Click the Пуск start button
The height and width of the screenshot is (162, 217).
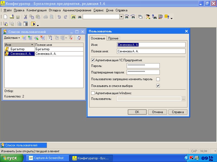pos(12,158)
